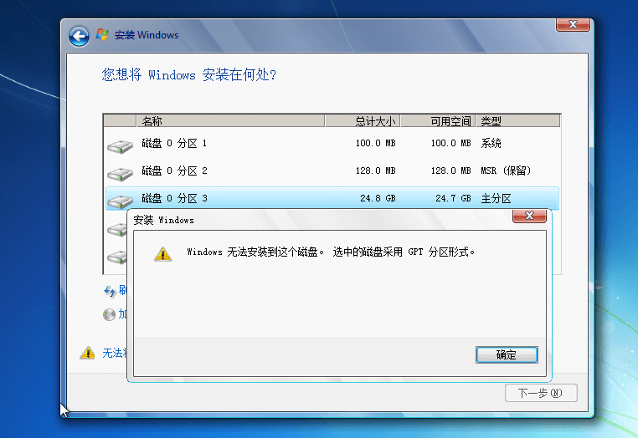Click 24.8 GB total size cell

[x=378, y=198]
